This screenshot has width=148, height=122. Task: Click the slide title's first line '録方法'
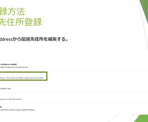[x=13, y=12]
